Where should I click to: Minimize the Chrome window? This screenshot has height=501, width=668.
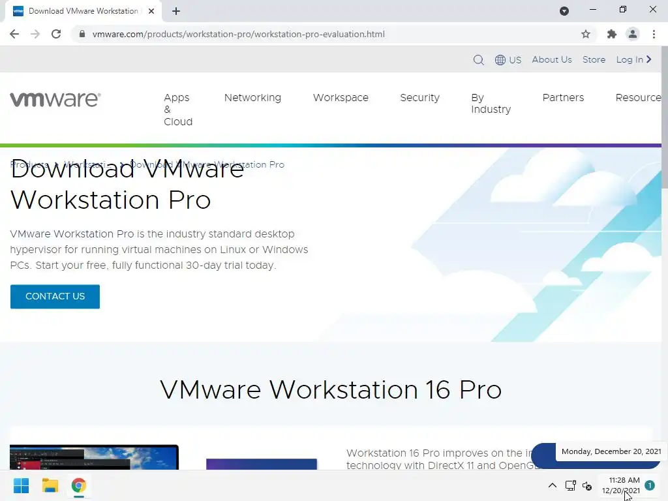592,9
